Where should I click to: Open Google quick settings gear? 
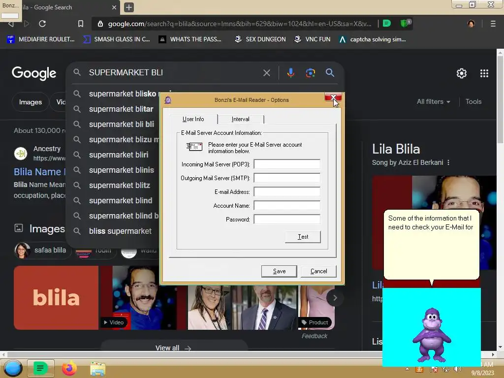pos(462,73)
